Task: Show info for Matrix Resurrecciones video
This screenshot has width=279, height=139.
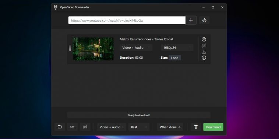Action: pyautogui.click(x=204, y=58)
